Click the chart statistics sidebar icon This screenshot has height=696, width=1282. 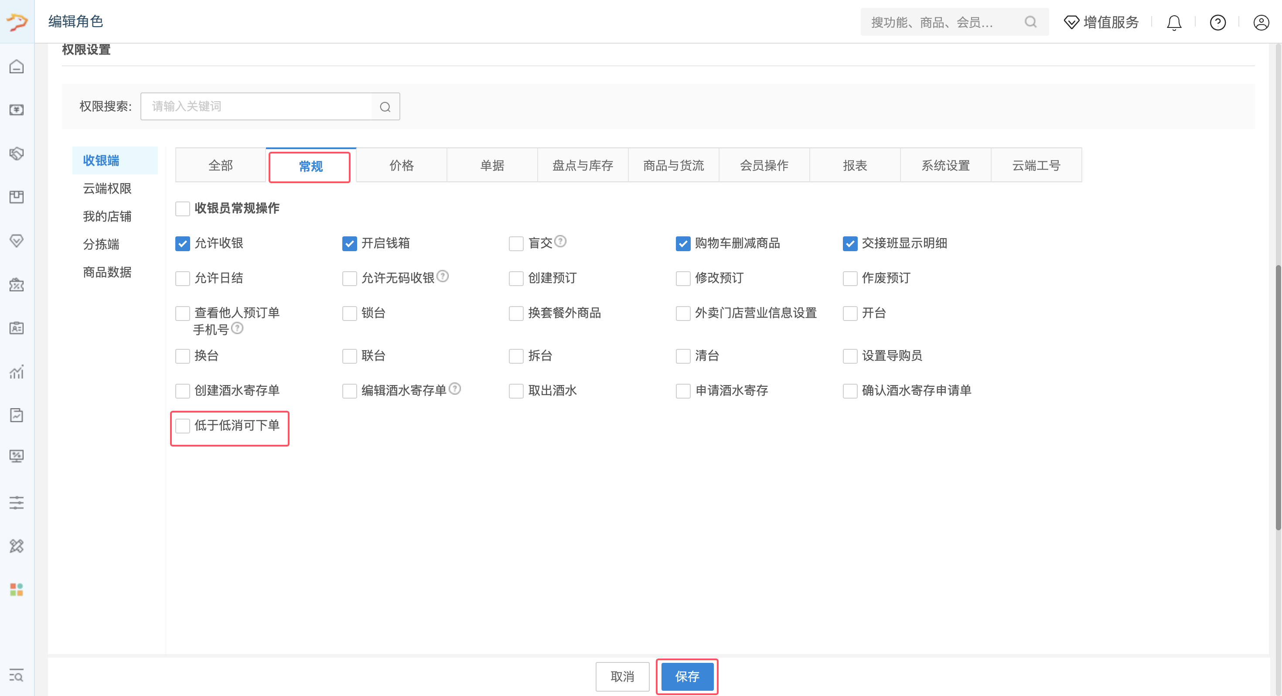click(x=17, y=372)
